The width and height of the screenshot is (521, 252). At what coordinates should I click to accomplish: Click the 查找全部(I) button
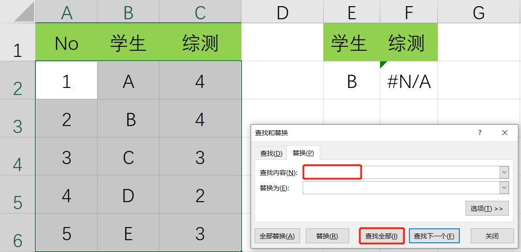pyautogui.click(x=381, y=236)
